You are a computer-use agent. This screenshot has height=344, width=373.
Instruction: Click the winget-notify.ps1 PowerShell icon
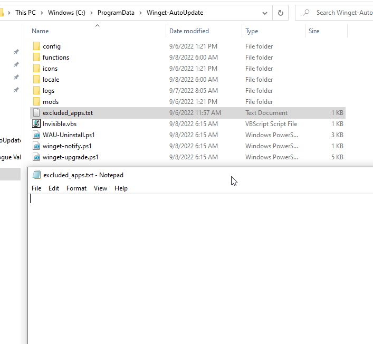(x=36, y=146)
